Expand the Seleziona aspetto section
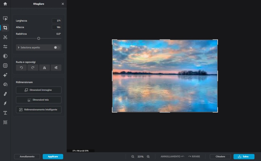The width and height of the screenshot is (261, 161). pos(19,47)
